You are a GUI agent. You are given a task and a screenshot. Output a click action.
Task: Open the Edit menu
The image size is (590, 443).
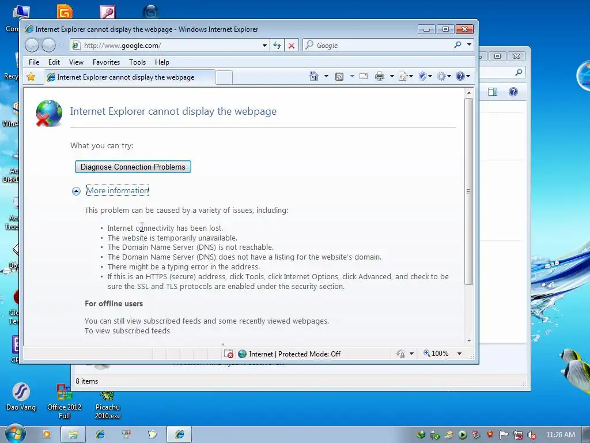click(54, 62)
